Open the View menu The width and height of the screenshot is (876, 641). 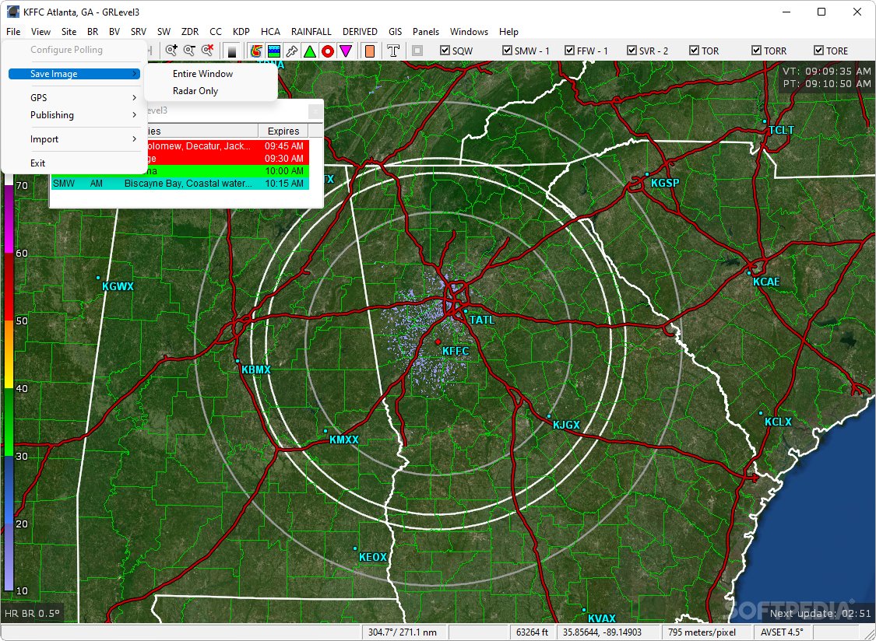point(40,32)
